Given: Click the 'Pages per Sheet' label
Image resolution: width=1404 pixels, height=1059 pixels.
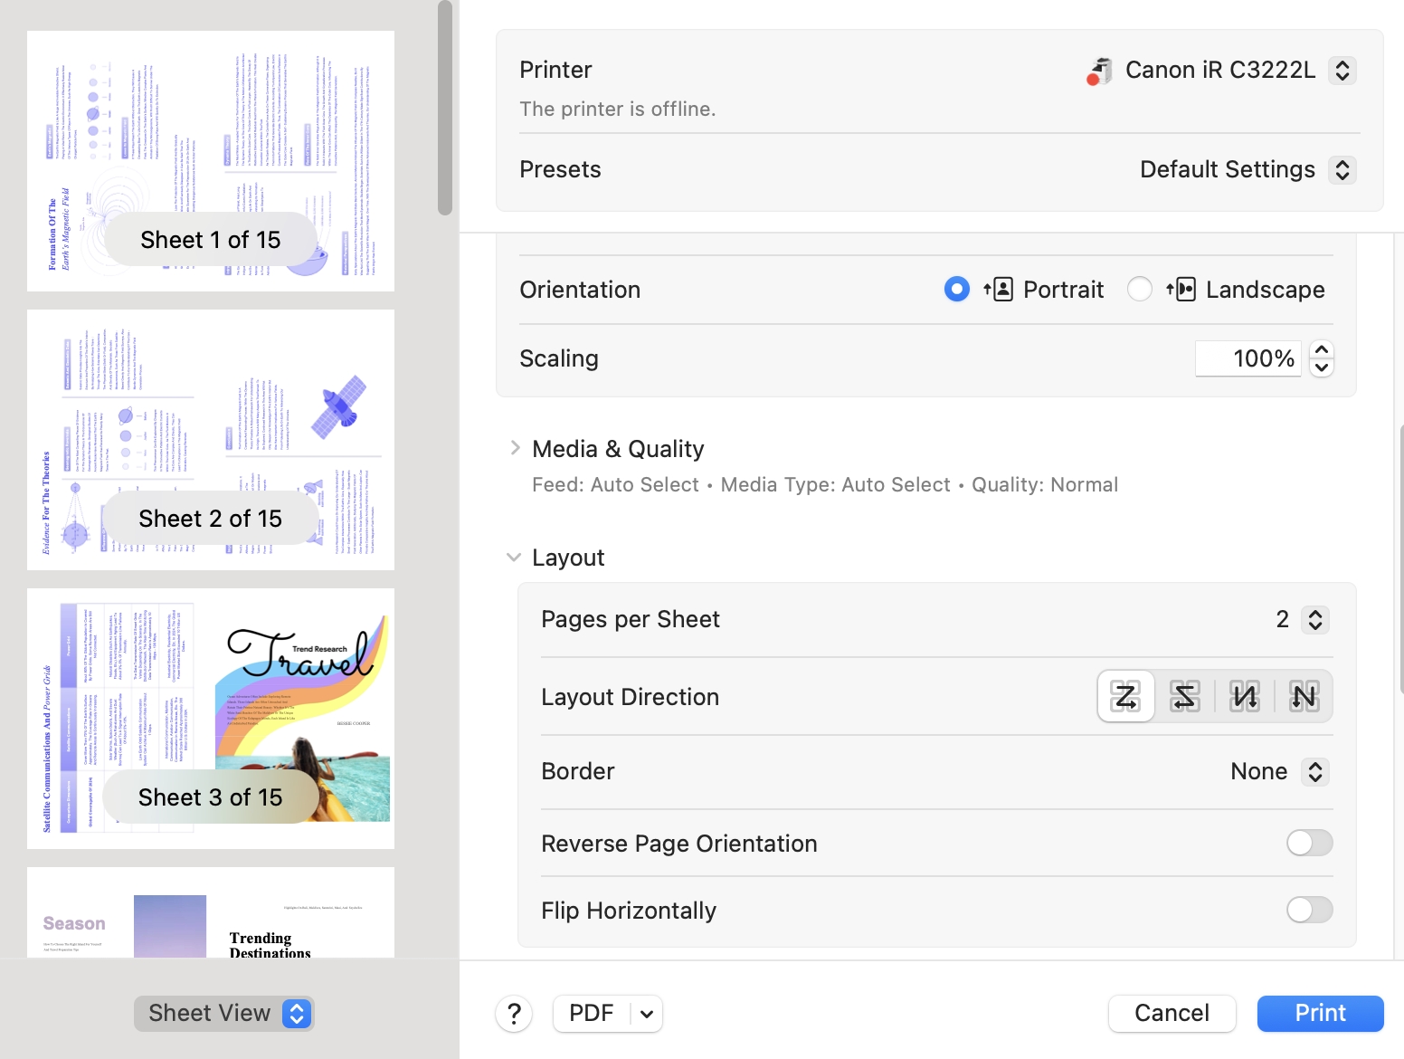Looking at the screenshot, I should [x=631, y=620].
